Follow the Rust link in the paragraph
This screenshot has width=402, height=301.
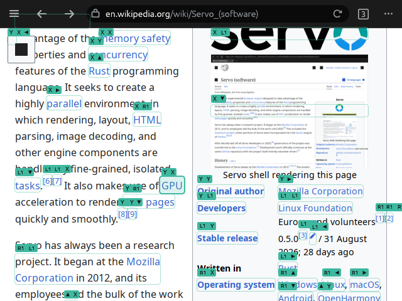pyautogui.click(x=99, y=71)
